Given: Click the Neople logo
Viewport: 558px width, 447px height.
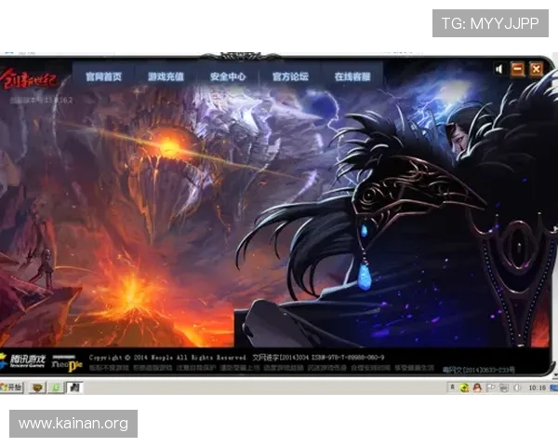Looking at the screenshot, I should 67,362.
